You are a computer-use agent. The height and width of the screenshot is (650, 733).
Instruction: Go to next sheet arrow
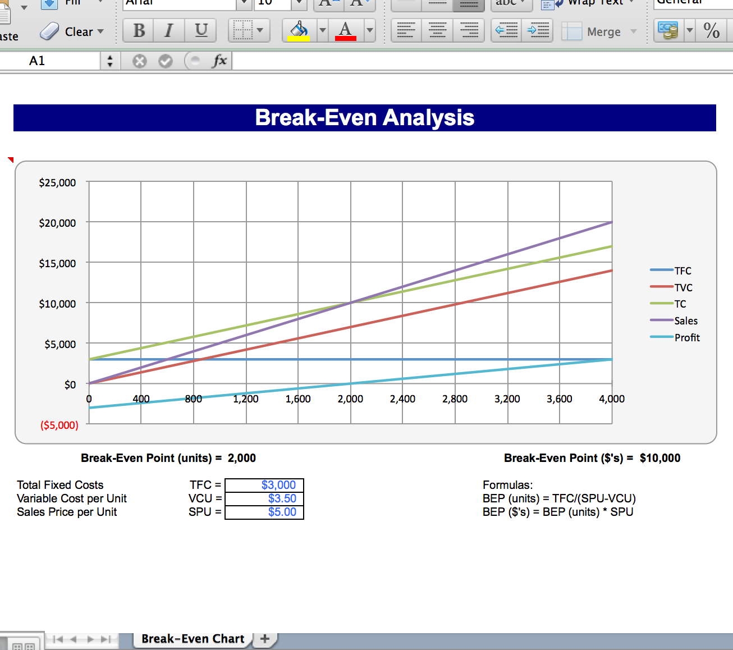[x=90, y=639]
